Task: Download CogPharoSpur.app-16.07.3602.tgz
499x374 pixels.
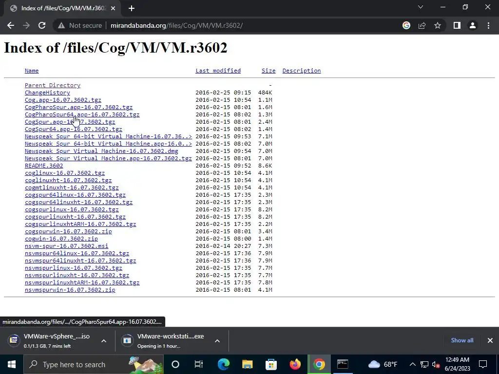Action: point(78,107)
